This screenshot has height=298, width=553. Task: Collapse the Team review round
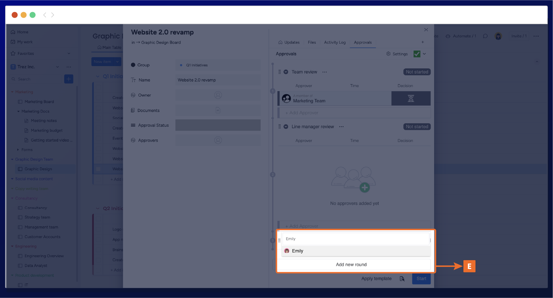(286, 72)
